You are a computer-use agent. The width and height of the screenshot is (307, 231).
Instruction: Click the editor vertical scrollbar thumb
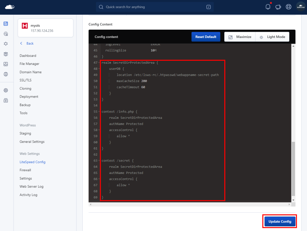(293, 169)
